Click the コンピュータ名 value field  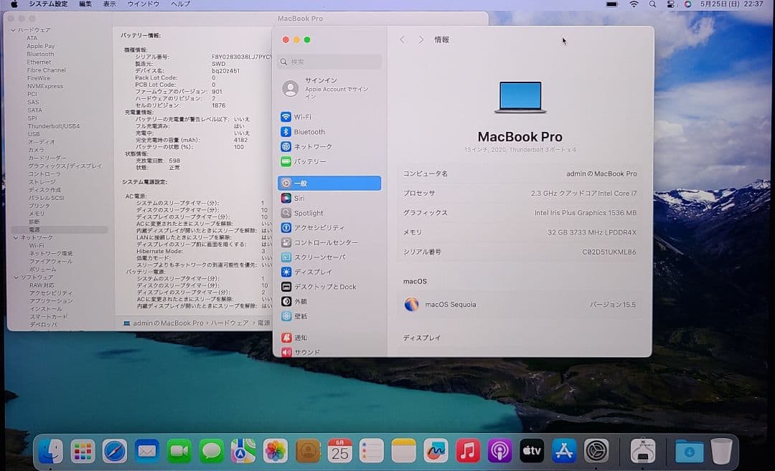pos(601,173)
